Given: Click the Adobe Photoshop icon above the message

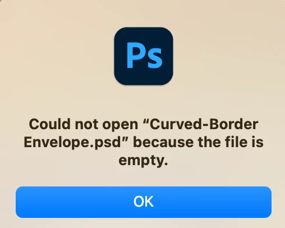Looking at the screenshot, I should point(144,56).
